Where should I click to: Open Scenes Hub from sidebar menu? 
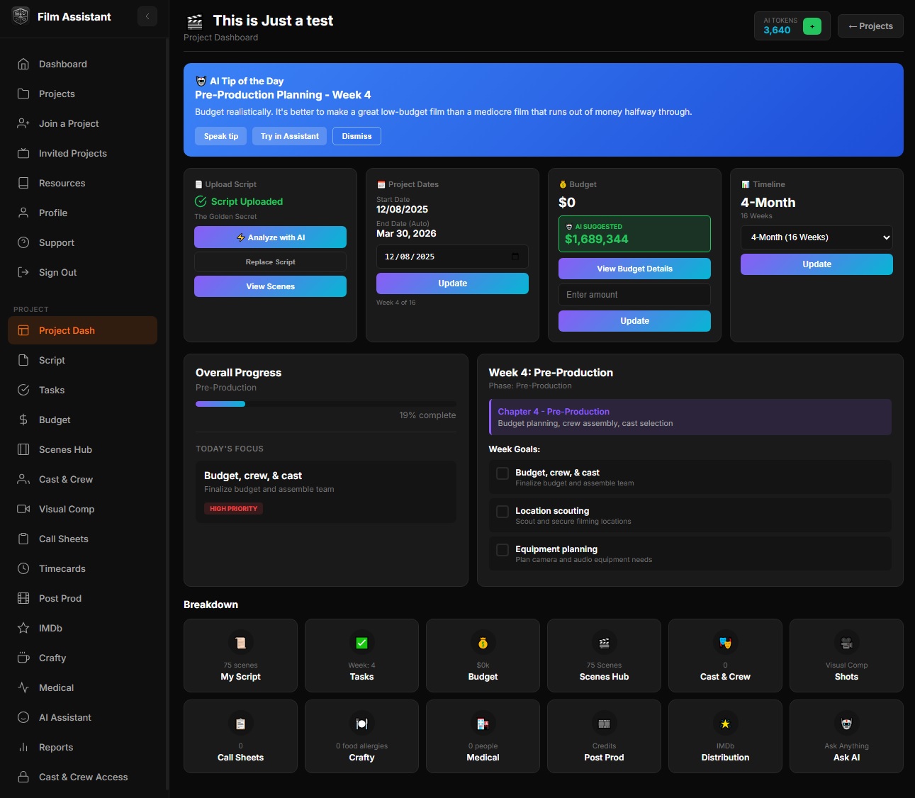tap(65, 449)
